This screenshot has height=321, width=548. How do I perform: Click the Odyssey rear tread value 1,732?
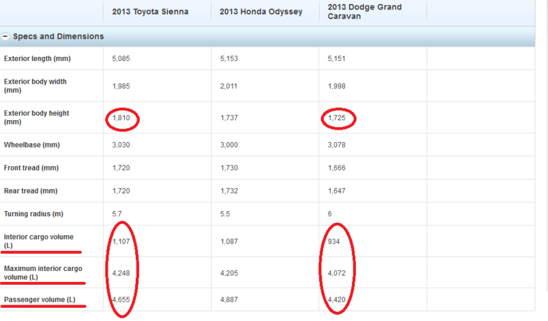229,191
